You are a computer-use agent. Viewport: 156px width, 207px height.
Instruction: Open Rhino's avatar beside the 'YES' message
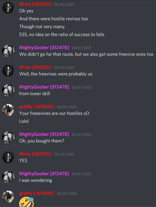point(8,157)
